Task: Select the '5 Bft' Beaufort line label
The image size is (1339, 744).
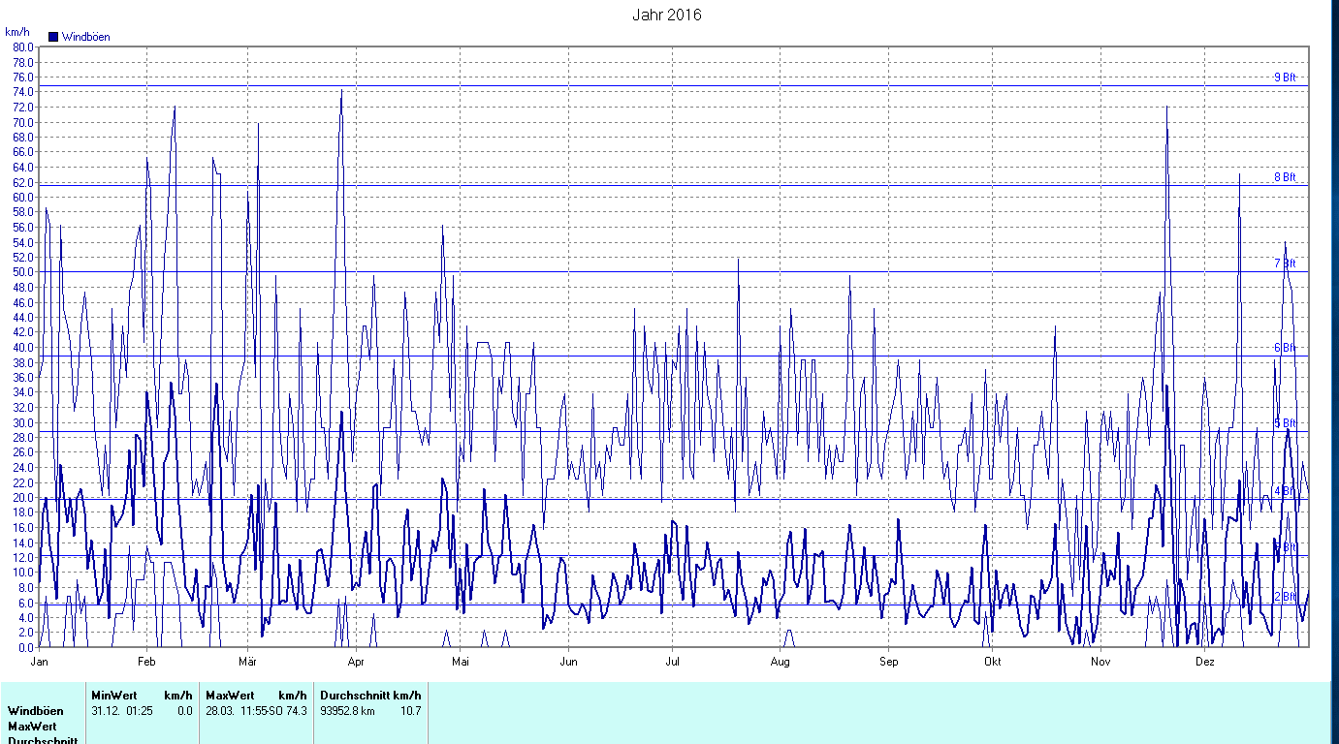Action: [x=1285, y=423]
